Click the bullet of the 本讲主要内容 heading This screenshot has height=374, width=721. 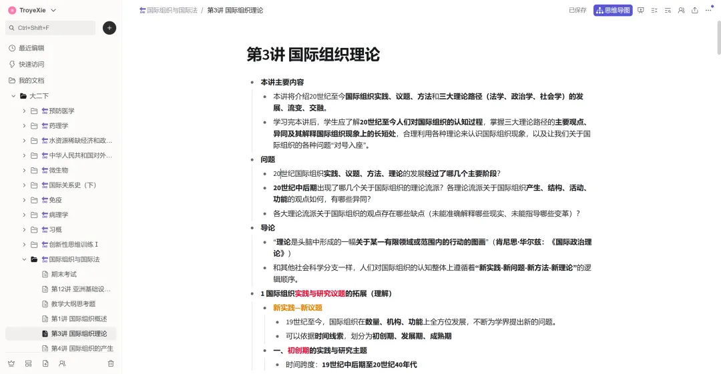[x=252, y=82]
